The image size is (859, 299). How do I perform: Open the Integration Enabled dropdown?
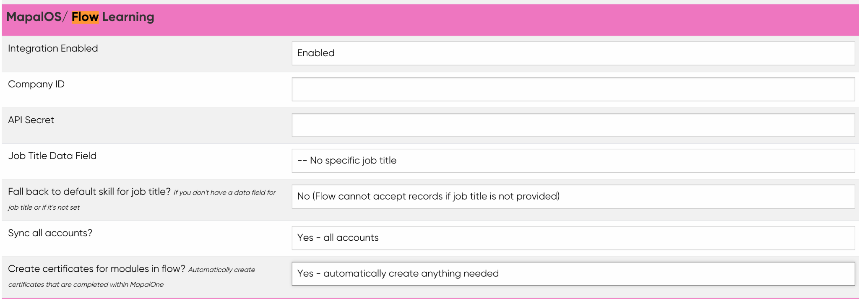573,53
